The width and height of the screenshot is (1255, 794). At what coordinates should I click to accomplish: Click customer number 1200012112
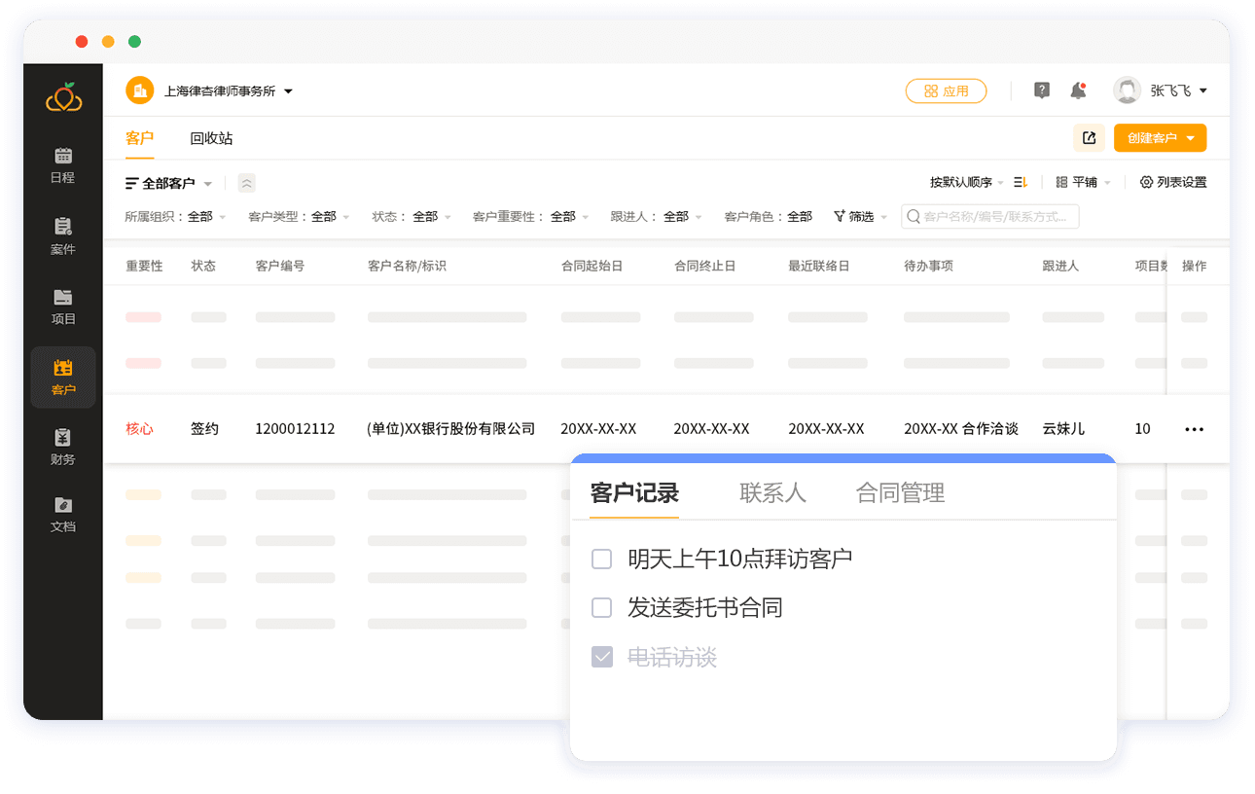pyautogui.click(x=295, y=429)
